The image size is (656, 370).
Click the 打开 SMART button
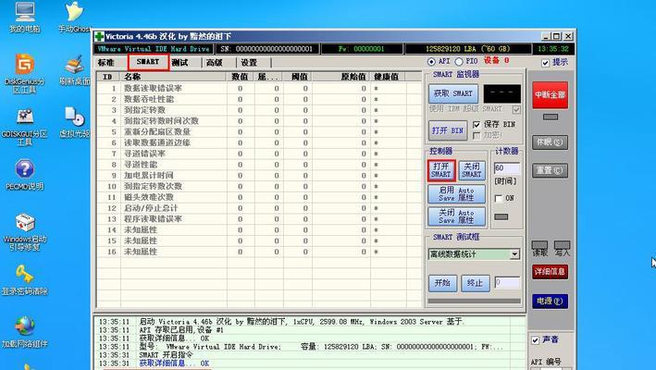click(441, 170)
